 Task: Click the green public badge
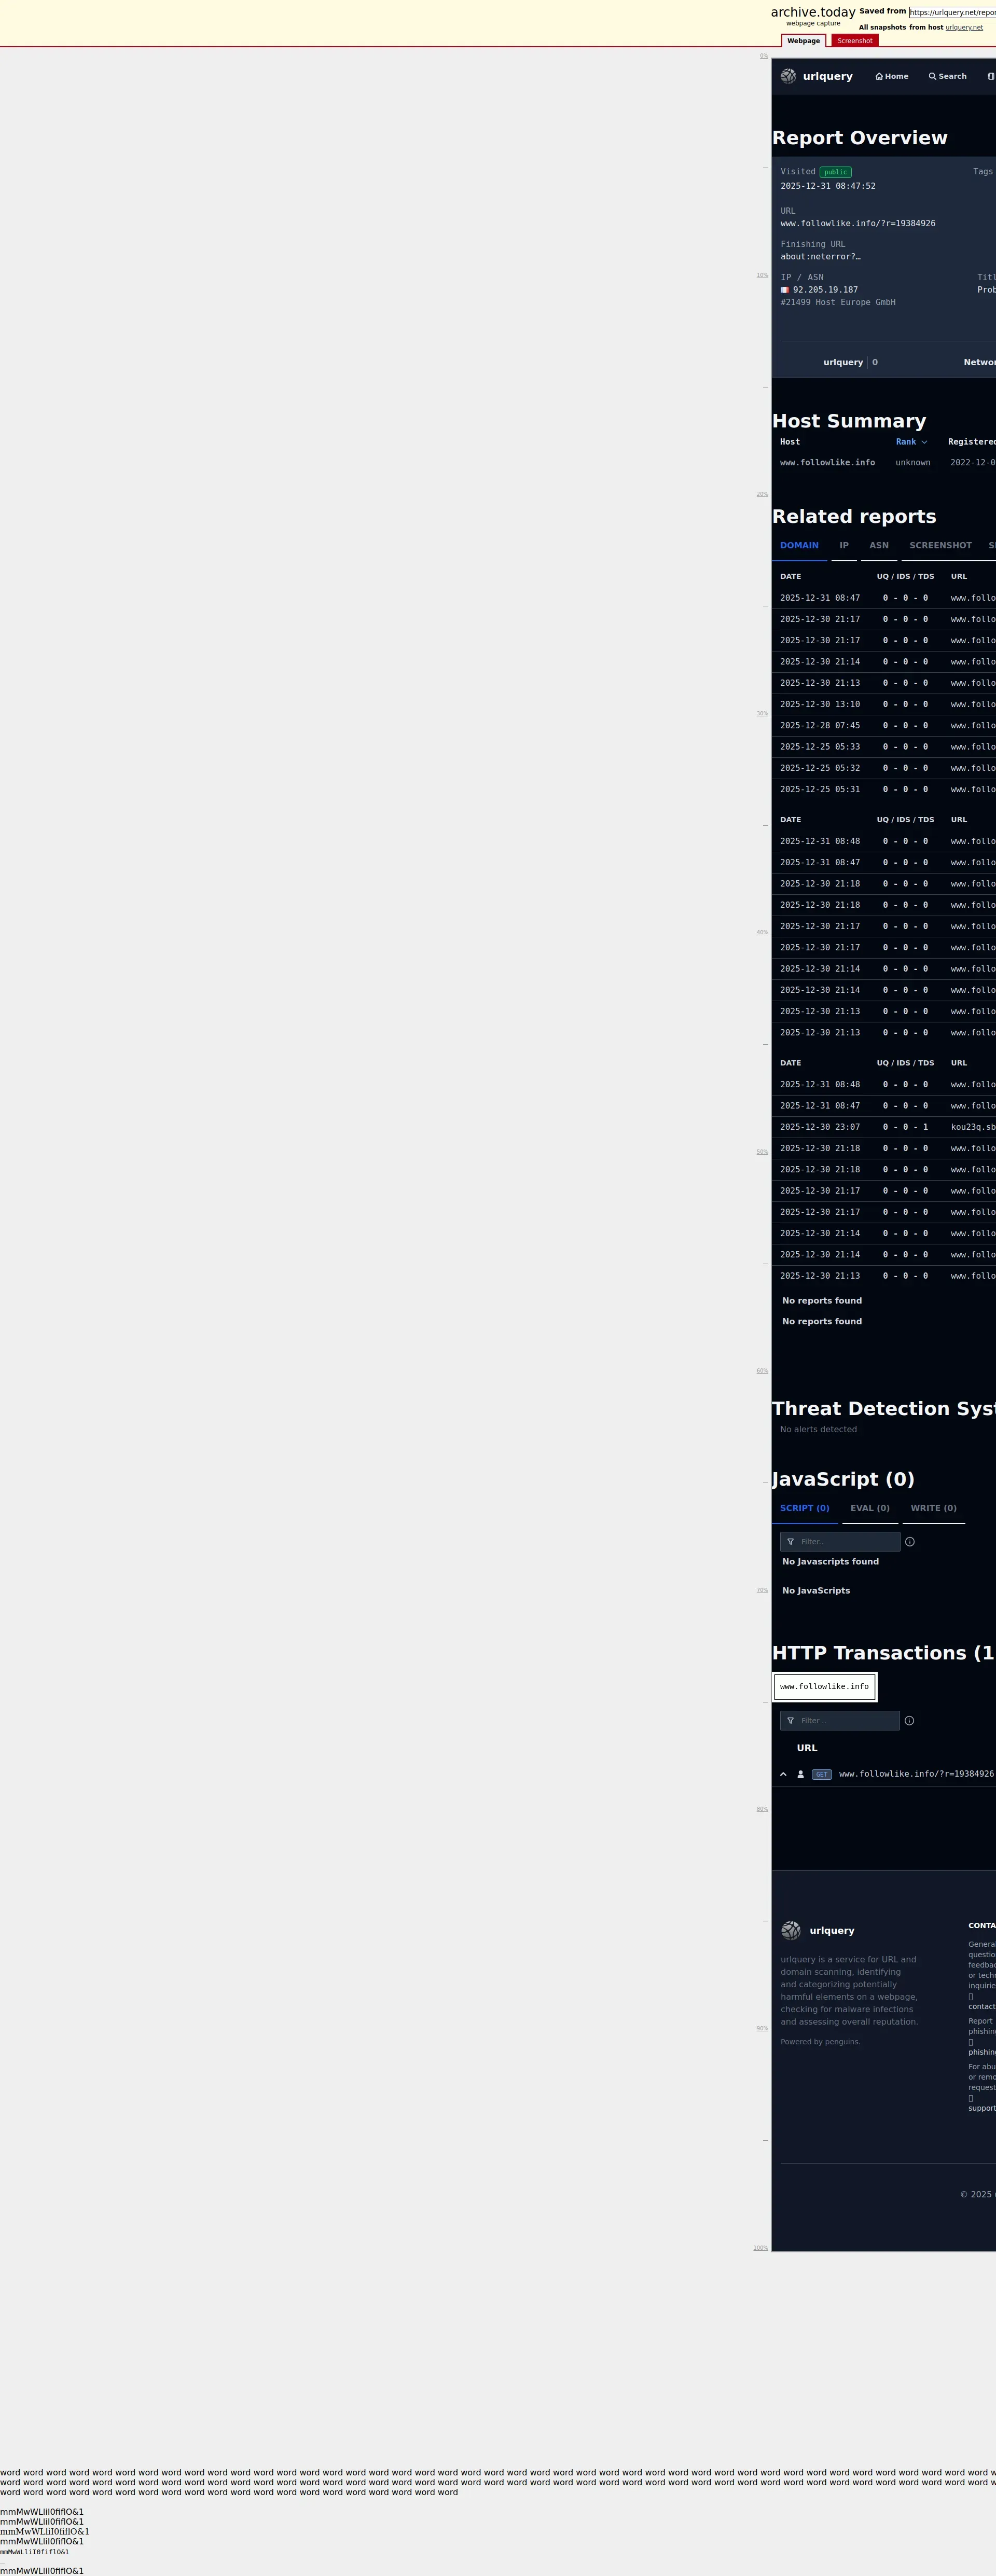pos(835,172)
